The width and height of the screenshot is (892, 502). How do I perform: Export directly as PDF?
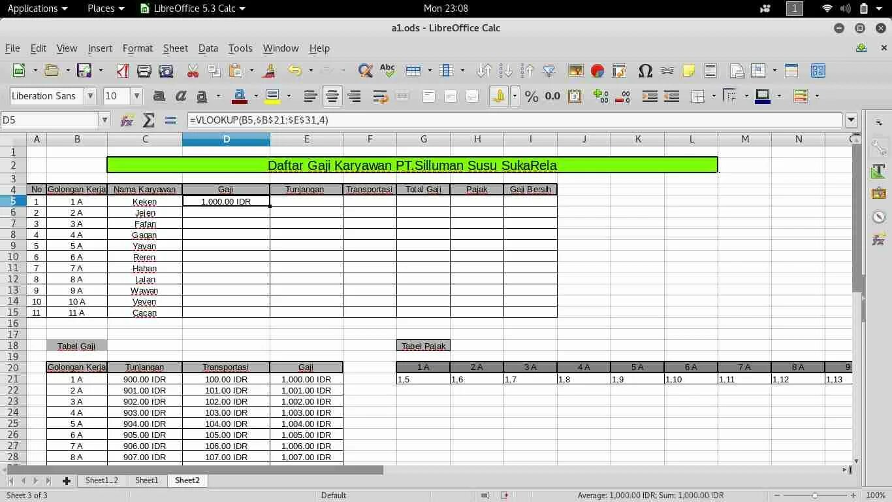123,71
